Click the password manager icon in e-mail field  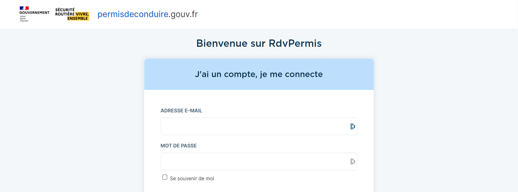tap(353, 126)
